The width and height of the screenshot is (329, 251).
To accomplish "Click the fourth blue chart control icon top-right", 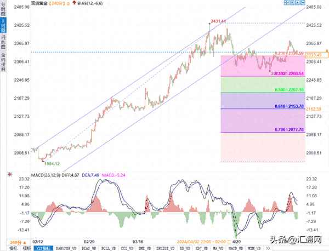I will [x=302, y=3].
